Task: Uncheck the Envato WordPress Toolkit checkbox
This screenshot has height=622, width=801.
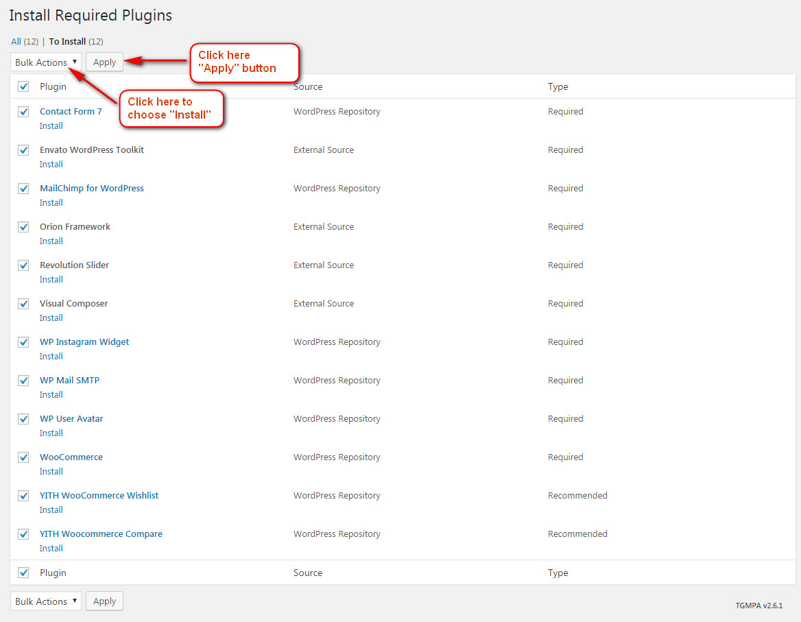Action: coord(23,150)
